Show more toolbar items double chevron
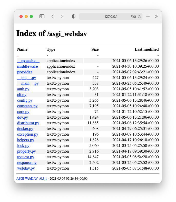Viewport: 176px width, 202px height. pyautogui.click(x=156, y=16)
